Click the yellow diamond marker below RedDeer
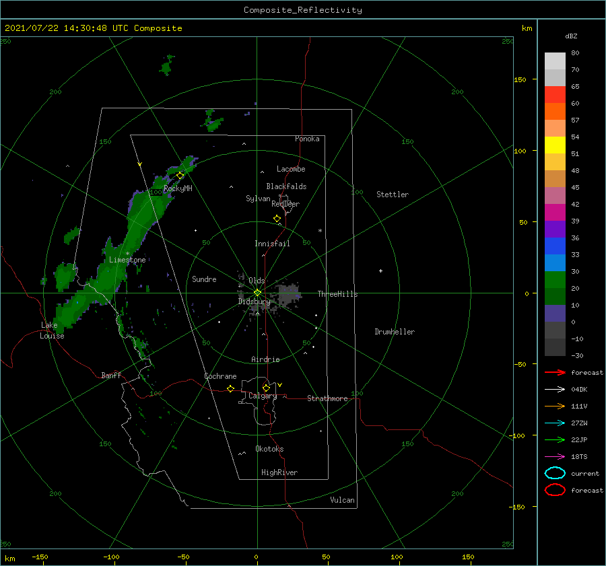 (x=277, y=219)
